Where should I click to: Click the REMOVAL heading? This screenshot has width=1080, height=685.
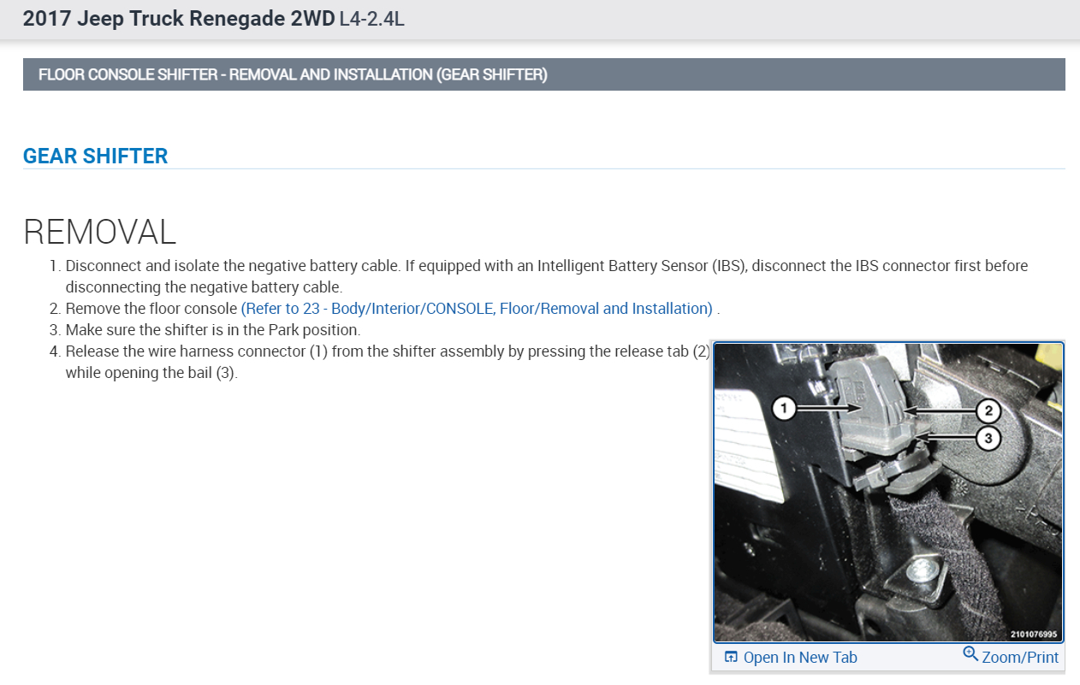pos(99,232)
